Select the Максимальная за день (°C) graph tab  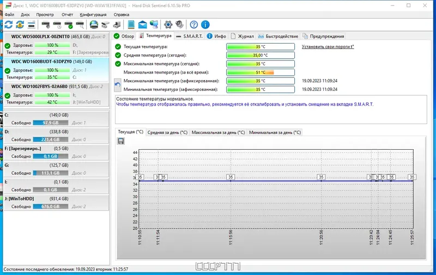click(219, 132)
